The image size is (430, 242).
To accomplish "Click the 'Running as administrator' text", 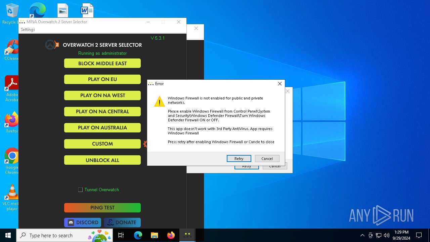I will (x=102, y=53).
